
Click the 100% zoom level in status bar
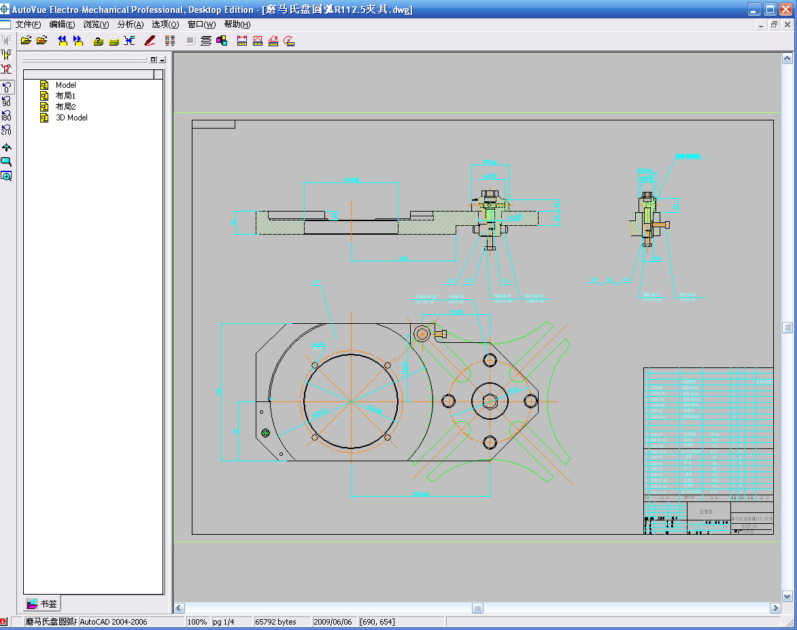point(197,621)
